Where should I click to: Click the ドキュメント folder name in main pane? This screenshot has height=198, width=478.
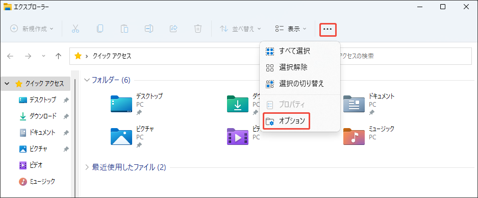[x=382, y=96]
